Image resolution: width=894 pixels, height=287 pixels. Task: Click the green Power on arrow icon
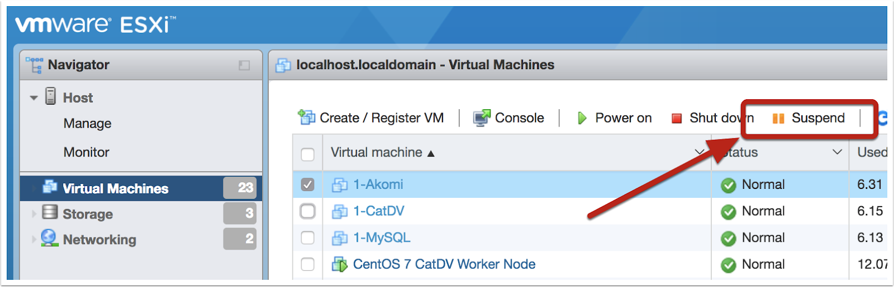[582, 118]
